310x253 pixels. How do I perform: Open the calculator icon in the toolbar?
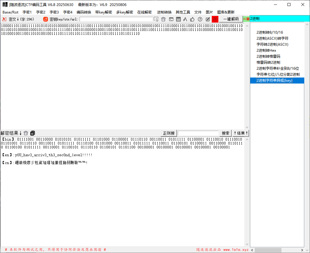178,19
